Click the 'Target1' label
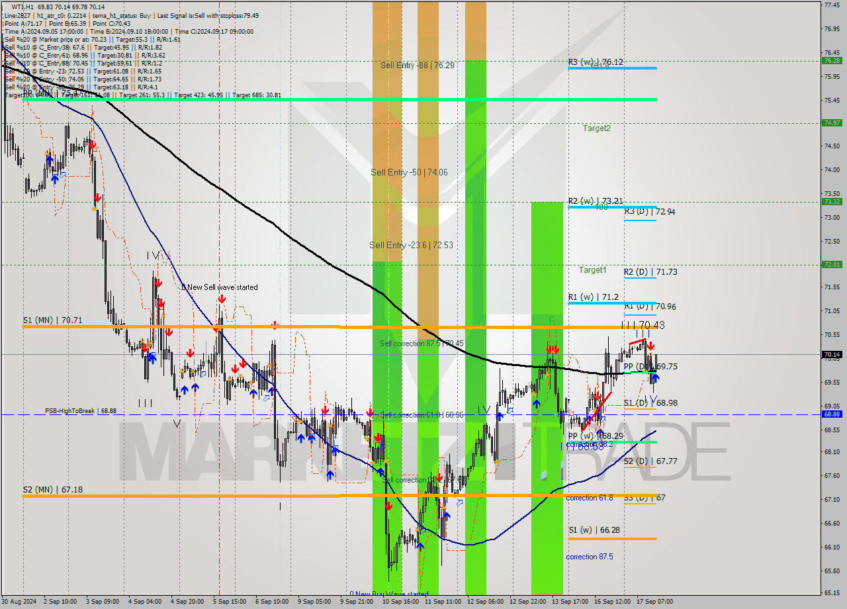 point(593,269)
